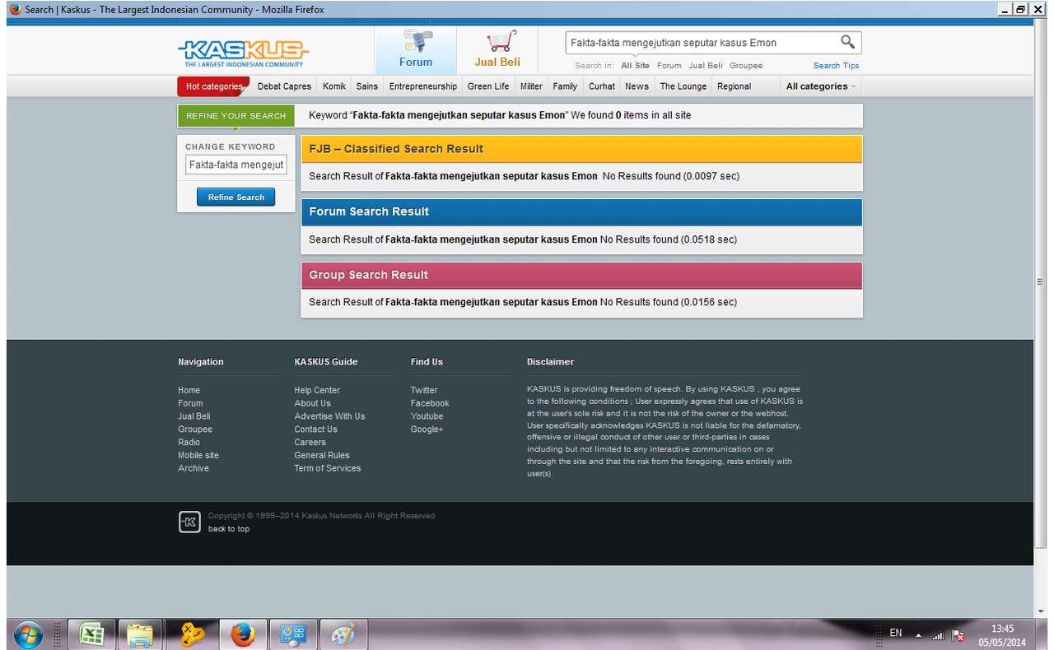Viewport: 1054px width, 650px height.
Task: Open Google+ link under Find Us
Action: [427, 429]
